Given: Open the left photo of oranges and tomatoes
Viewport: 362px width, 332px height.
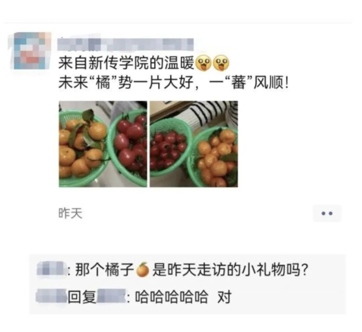Looking at the screenshot, I should (103, 144).
